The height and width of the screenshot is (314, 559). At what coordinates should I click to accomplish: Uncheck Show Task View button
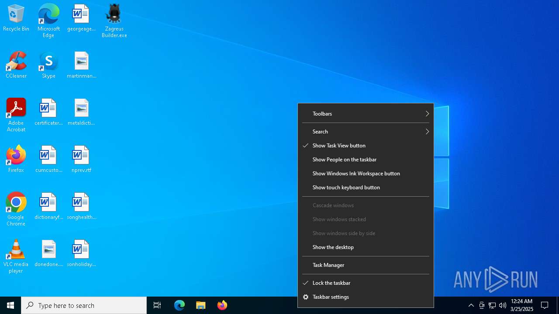pyautogui.click(x=366, y=146)
